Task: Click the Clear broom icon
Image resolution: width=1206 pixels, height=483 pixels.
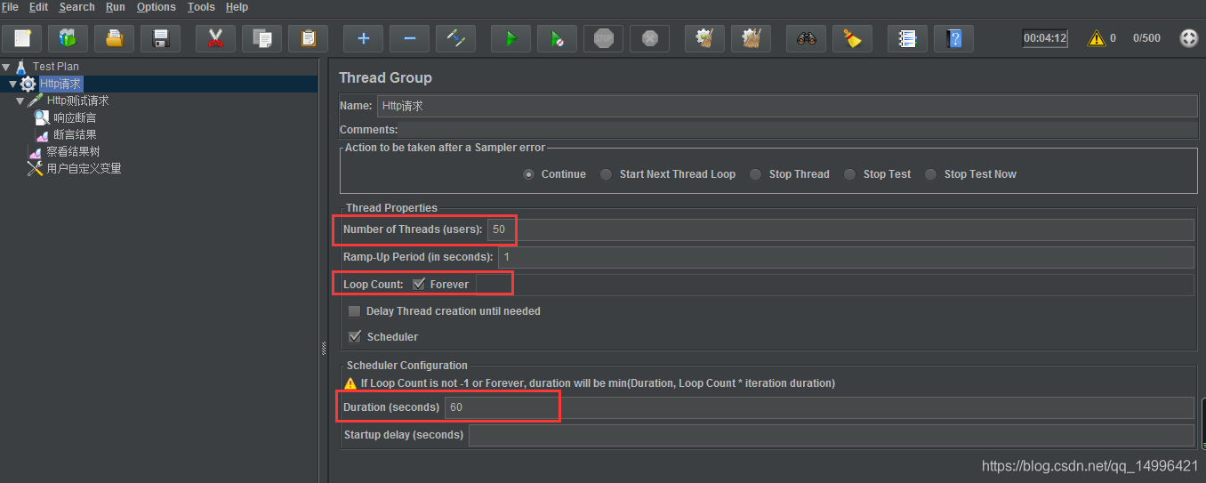Action: tap(704, 38)
